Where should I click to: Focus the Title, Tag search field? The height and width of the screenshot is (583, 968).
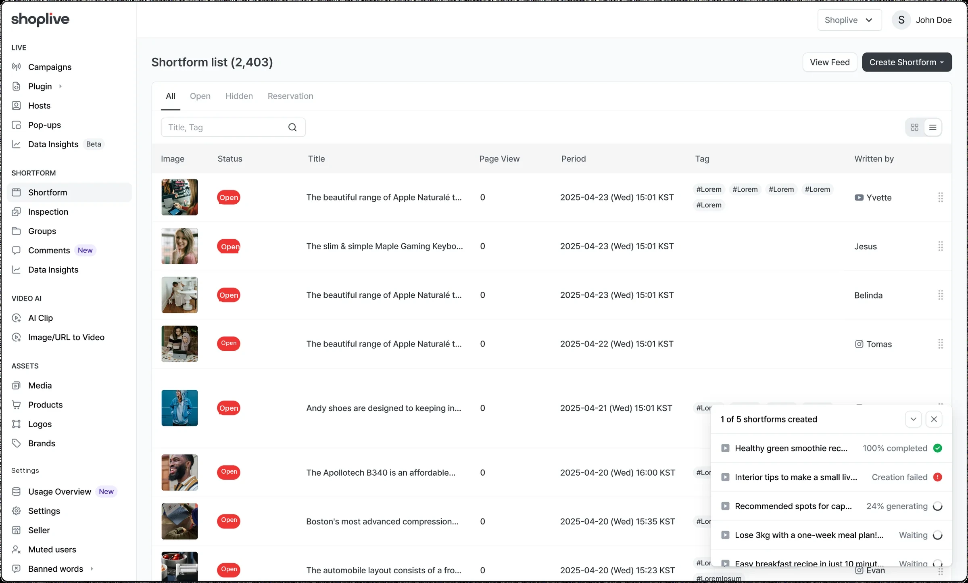(x=233, y=127)
